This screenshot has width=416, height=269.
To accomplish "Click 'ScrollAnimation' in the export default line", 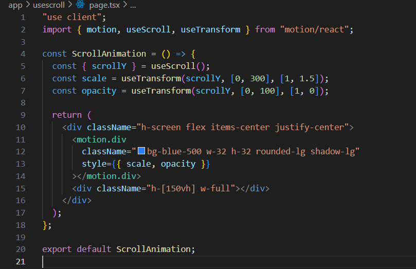I will 153,249.
